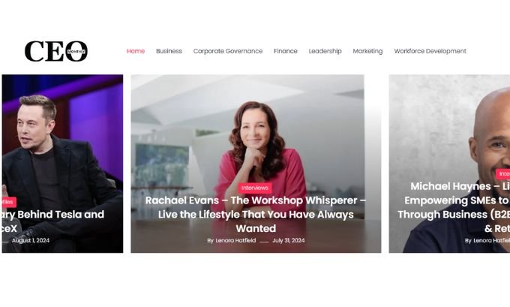
Task: Open the Michael Haynes article headline
Action: click(x=454, y=207)
